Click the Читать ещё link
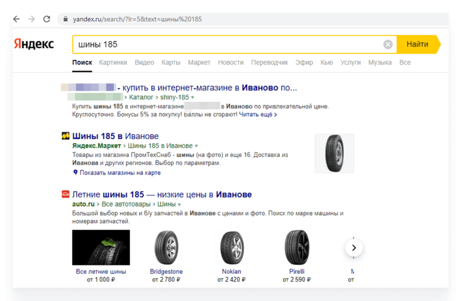The image size is (461, 301). [x=258, y=114]
